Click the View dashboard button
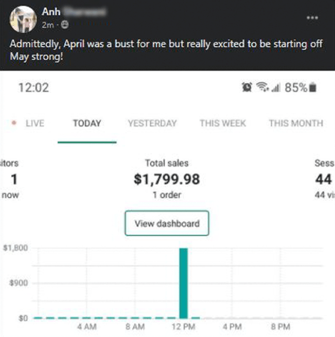 167,223
